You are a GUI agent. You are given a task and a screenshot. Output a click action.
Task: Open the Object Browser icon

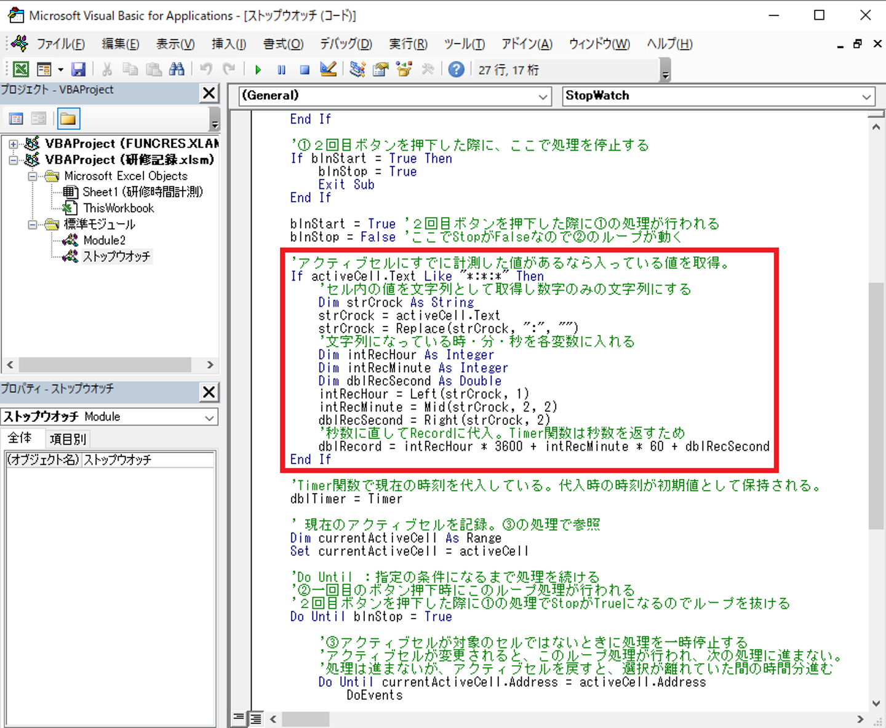[404, 69]
